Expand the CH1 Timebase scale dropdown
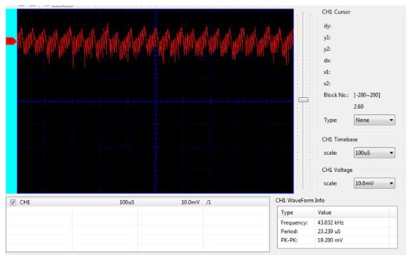Screen dimensions: 411x260 pos(374,153)
